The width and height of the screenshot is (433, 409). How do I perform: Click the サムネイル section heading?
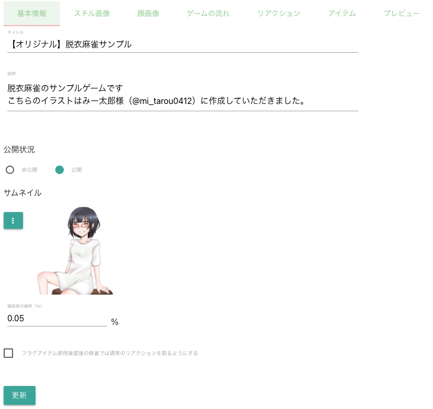click(22, 193)
